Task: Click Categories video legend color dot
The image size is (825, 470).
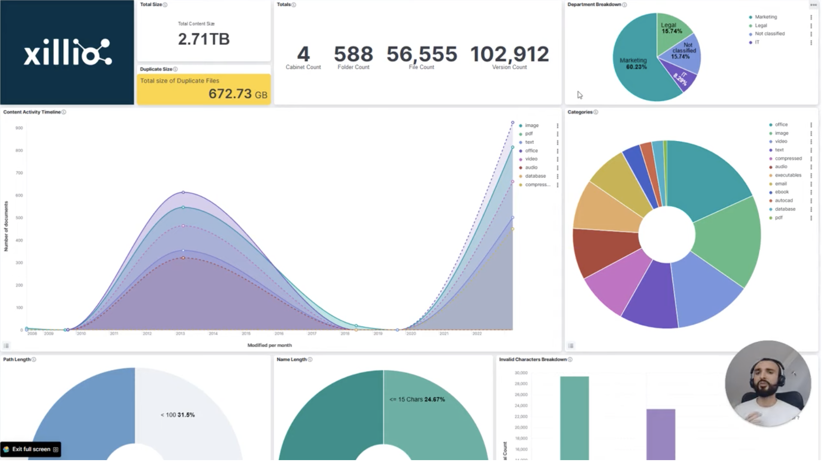Action: [x=771, y=142]
